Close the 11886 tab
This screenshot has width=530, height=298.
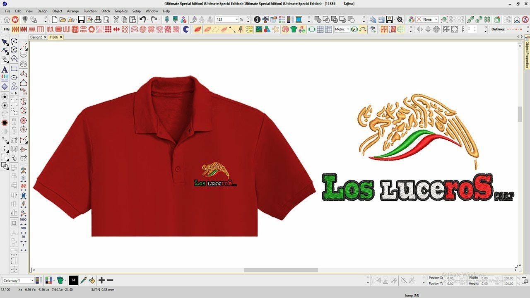pyautogui.click(x=61, y=37)
